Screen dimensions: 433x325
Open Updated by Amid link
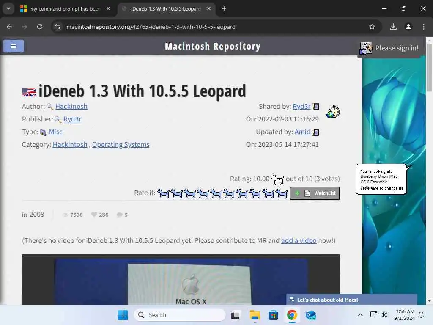tap(302, 132)
